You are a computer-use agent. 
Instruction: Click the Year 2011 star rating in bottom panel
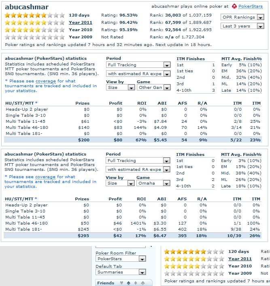194,259
